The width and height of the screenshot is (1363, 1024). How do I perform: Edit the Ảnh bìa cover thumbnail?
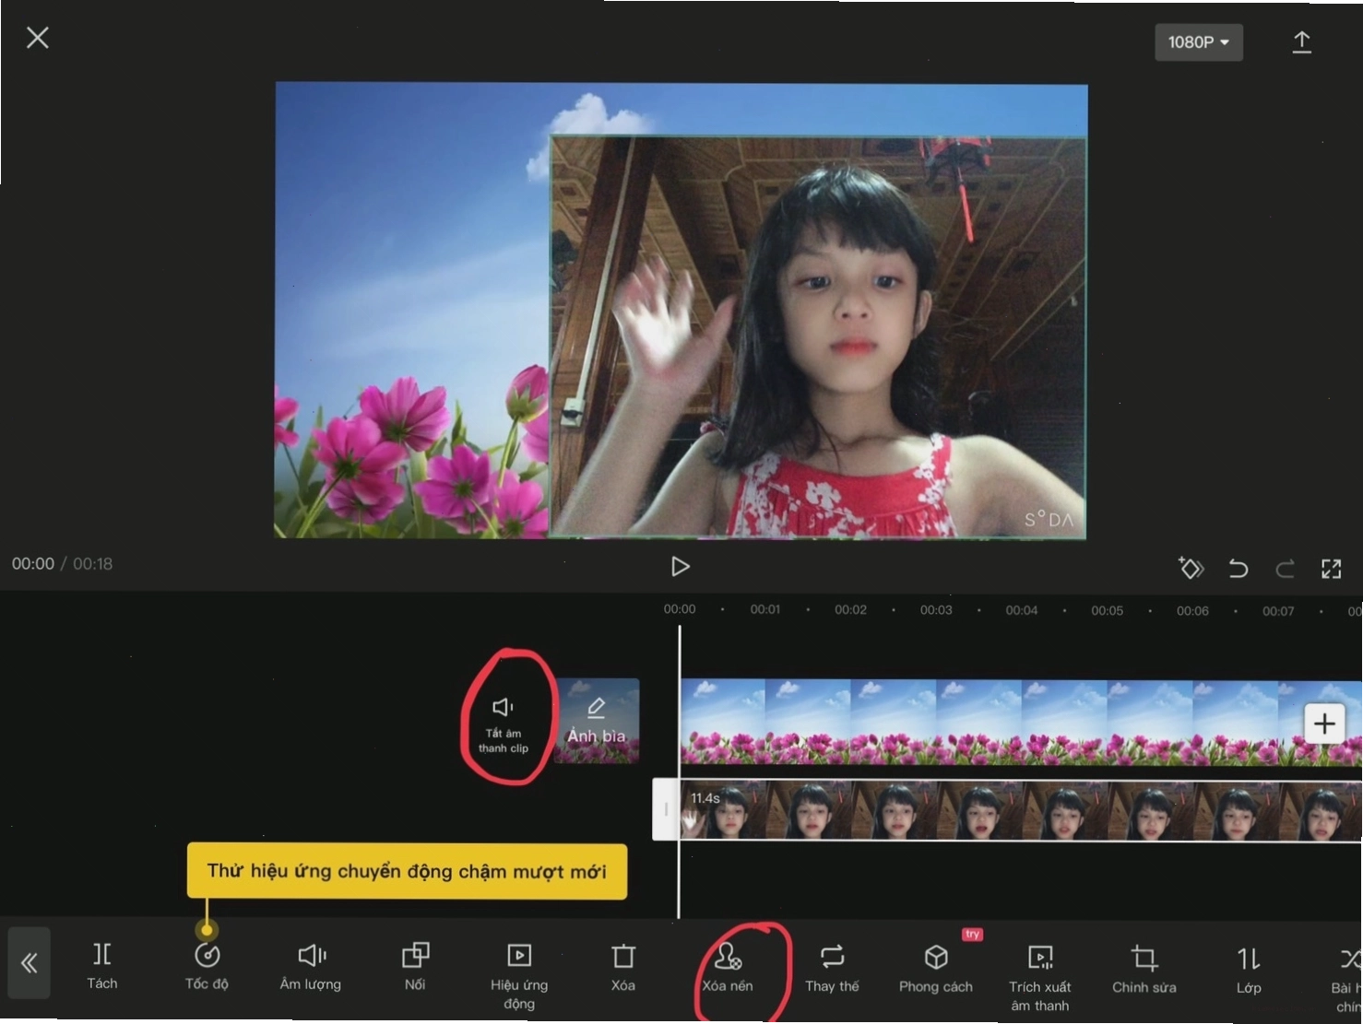tap(597, 721)
